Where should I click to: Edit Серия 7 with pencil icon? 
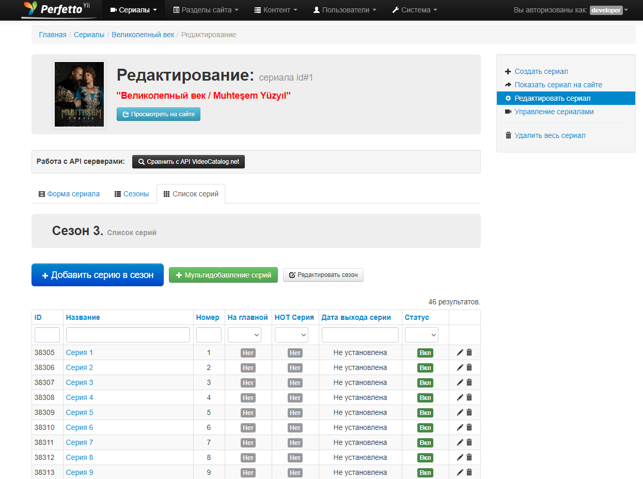click(x=460, y=442)
